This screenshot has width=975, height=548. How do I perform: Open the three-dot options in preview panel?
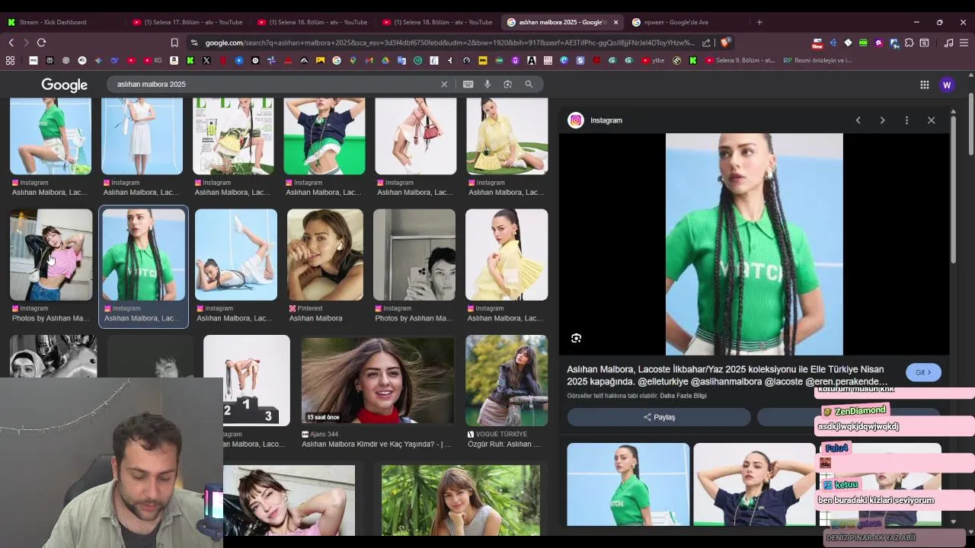pyautogui.click(x=906, y=120)
